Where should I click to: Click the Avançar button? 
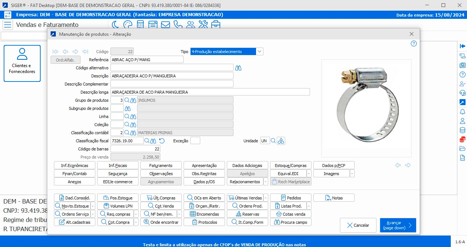point(398,225)
